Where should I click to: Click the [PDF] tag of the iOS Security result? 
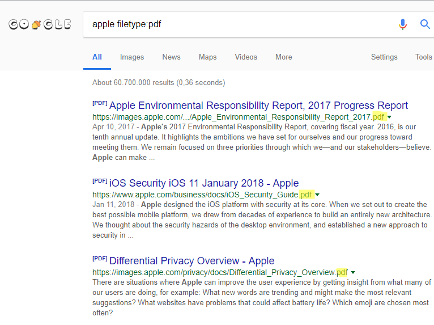[100, 180]
